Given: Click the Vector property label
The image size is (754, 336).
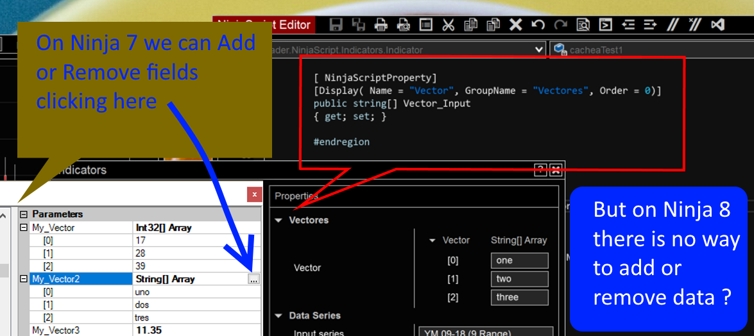Looking at the screenshot, I should tap(307, 268).
